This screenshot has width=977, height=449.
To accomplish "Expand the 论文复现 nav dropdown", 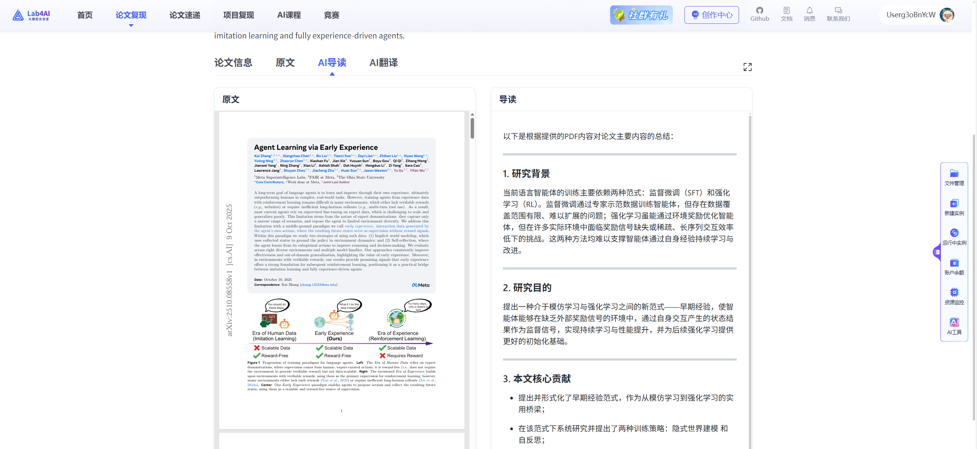I will pyautogui.click(x=131, y=15).
